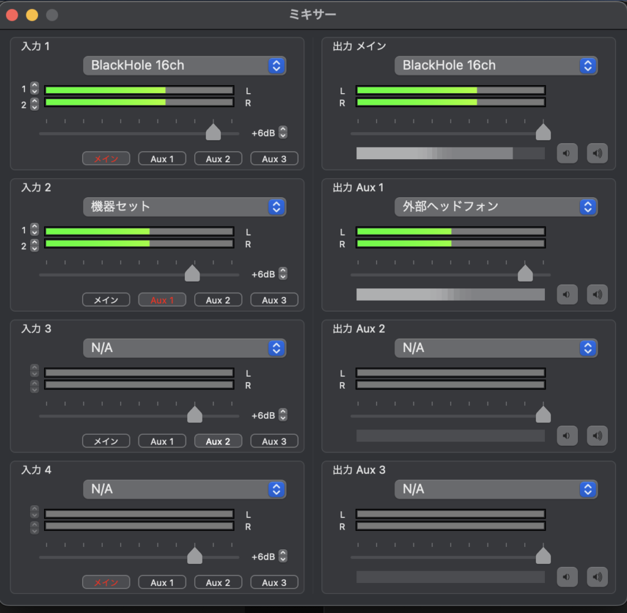This screenshot has height=613, width=627.
Task: Raise volume for 出力 Aux 3 output
Action: tap(597, 577)
